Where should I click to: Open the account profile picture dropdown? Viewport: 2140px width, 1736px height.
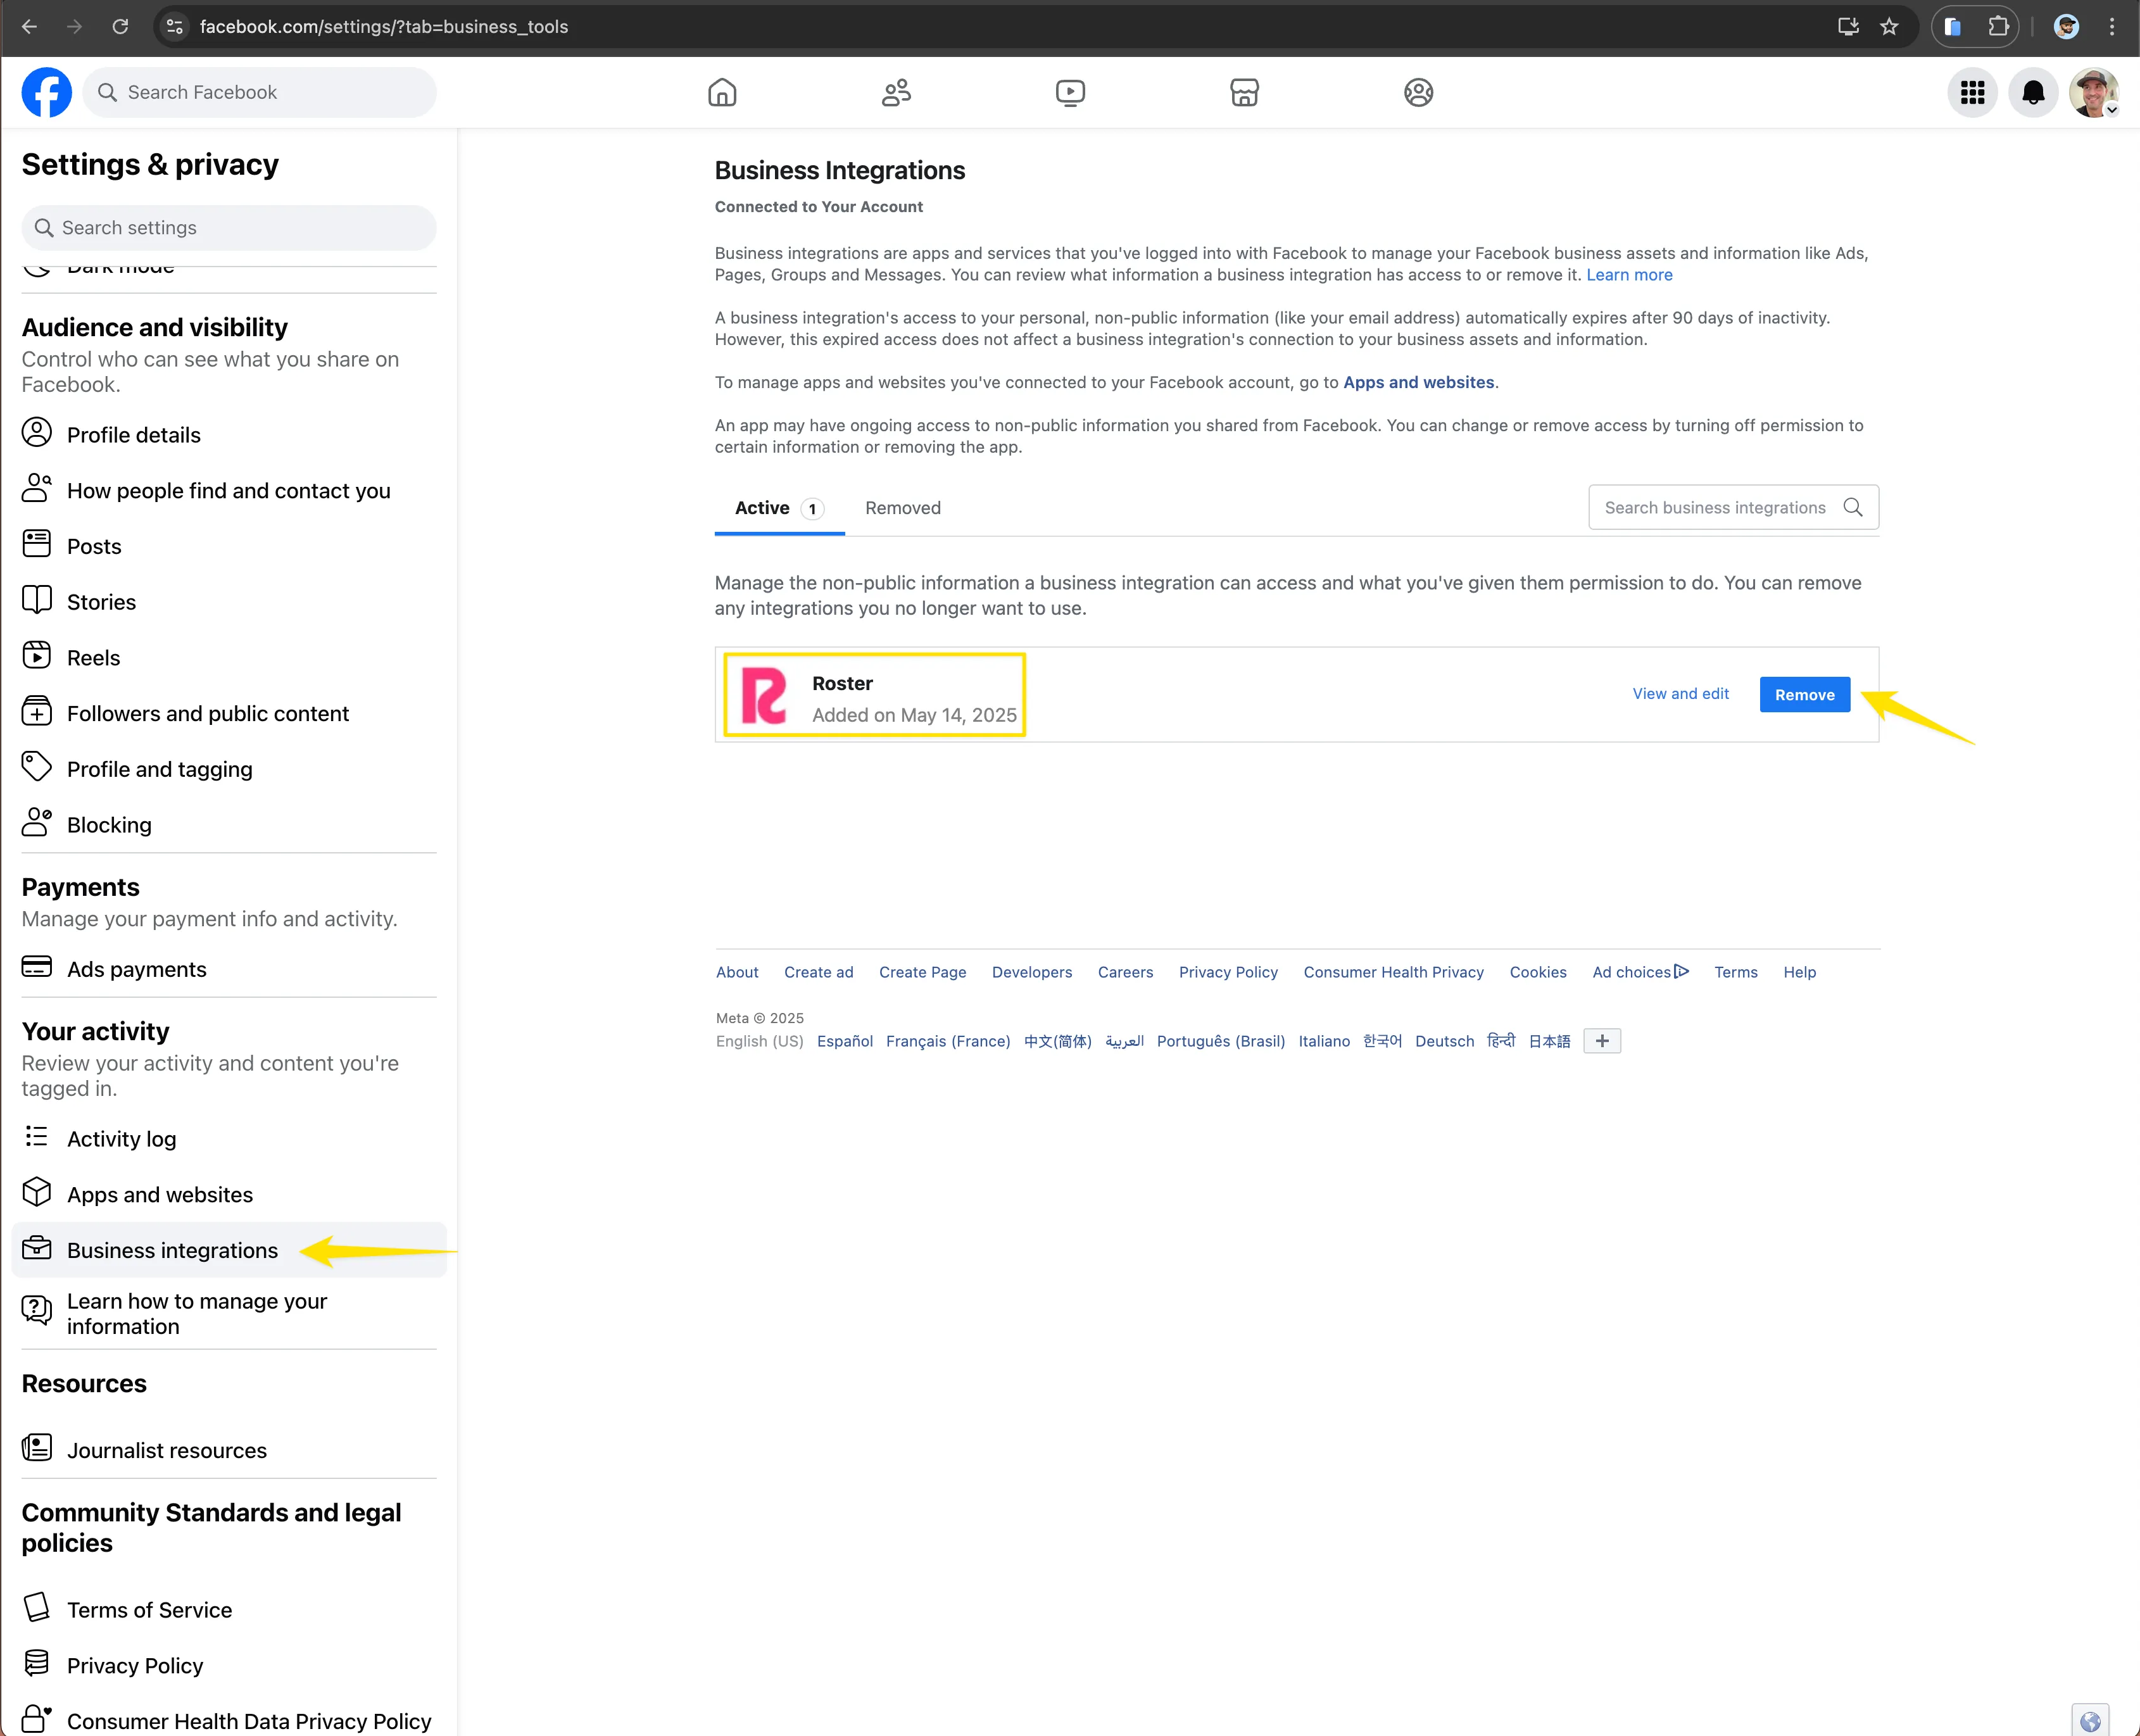(x=2094, y=93)
